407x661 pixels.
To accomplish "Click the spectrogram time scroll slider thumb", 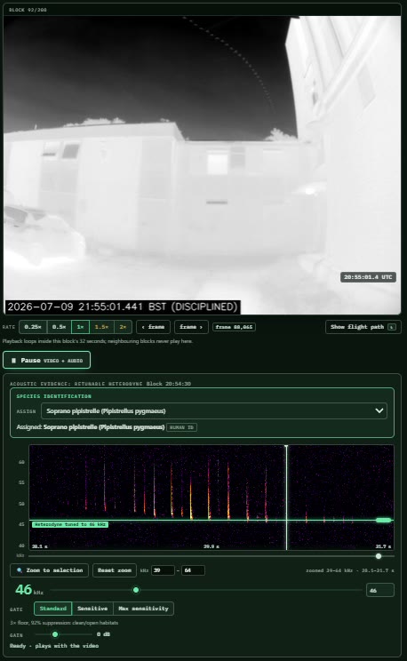I will point(379,556).
